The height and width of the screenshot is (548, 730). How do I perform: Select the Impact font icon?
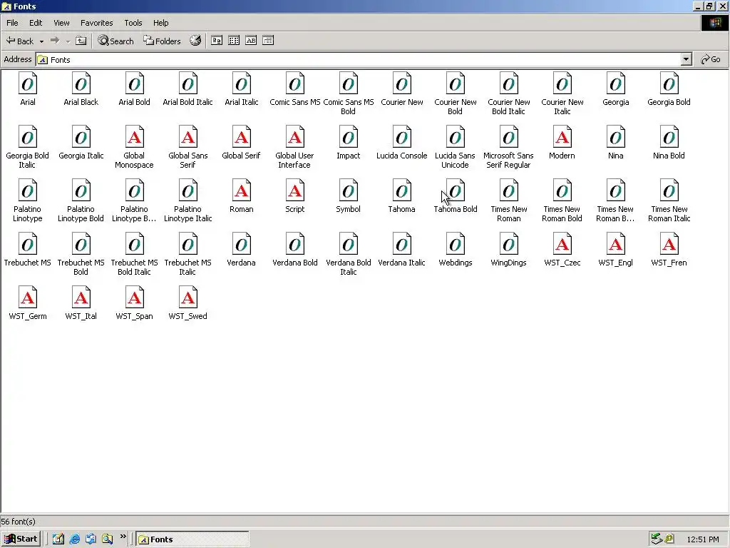coord(348,138)
